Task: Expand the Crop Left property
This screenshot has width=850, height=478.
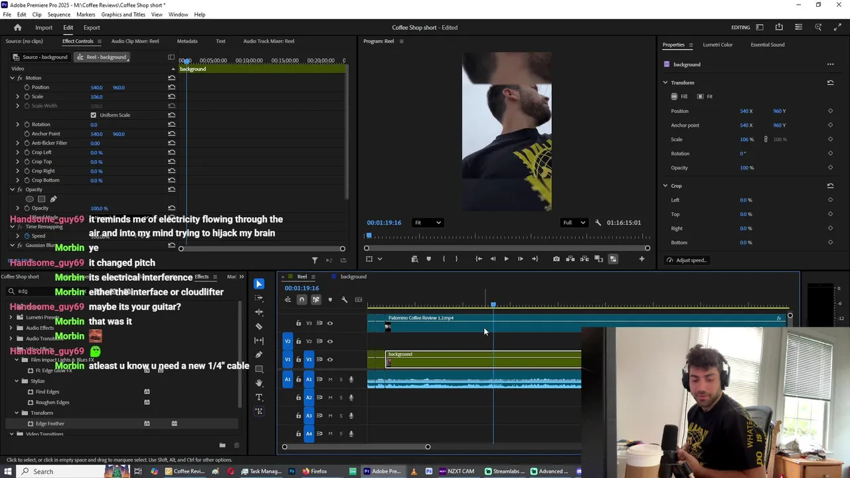Action: click(x=18, y=152)
